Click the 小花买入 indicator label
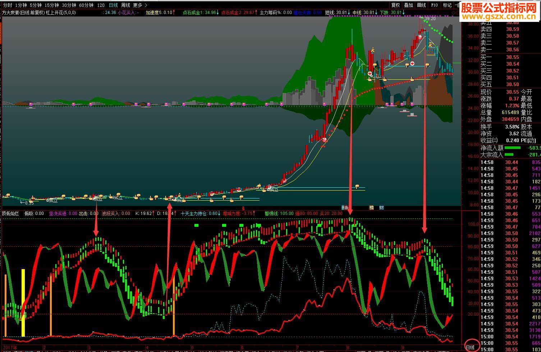The width and height of the screenshot is (541, 352). click(x=129, y=13)
